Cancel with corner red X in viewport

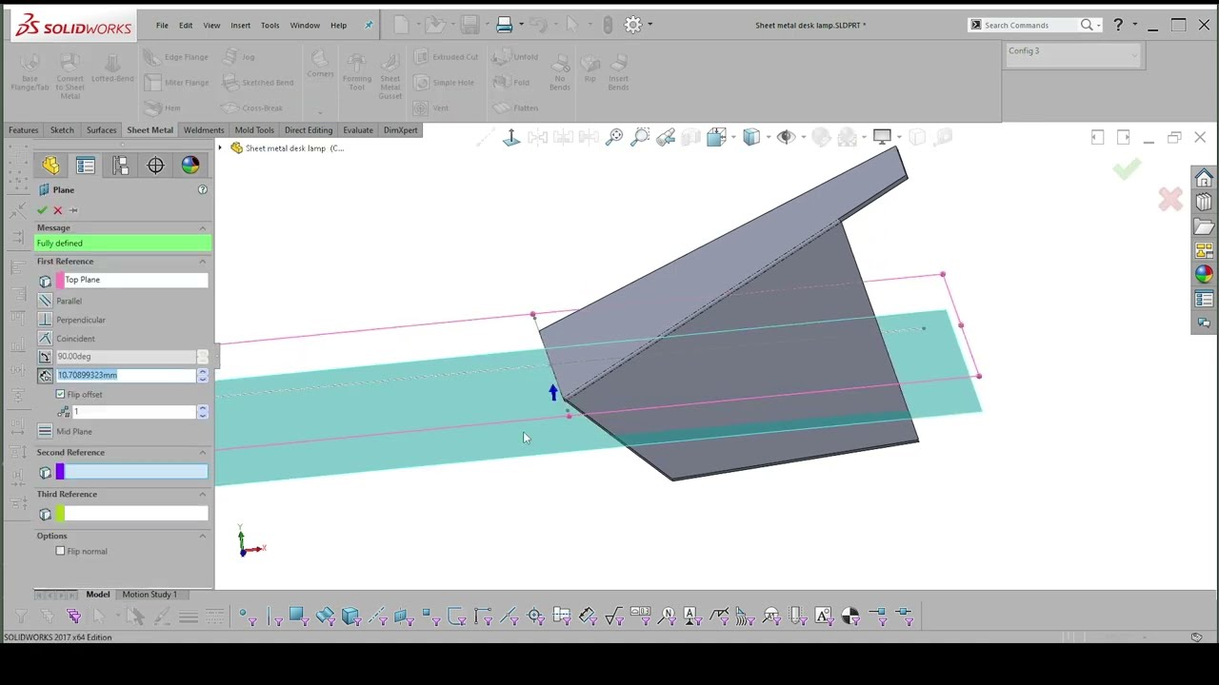(x=1170, y=199)
